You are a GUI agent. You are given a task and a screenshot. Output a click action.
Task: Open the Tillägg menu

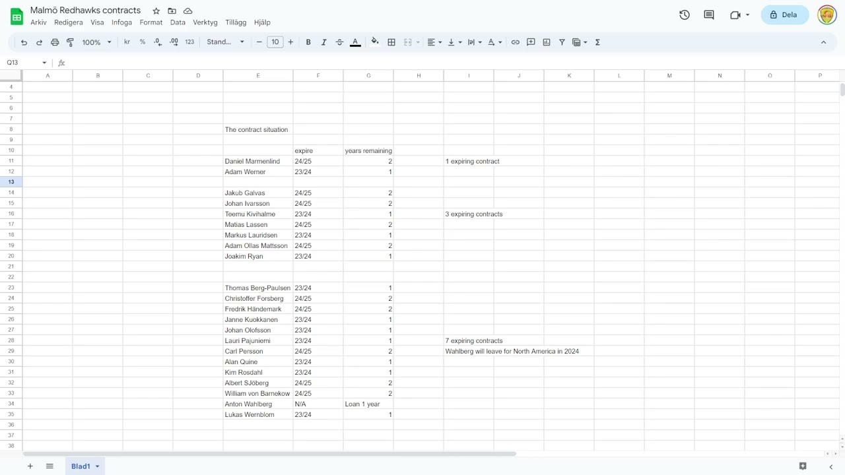click(x=236, y=22)
